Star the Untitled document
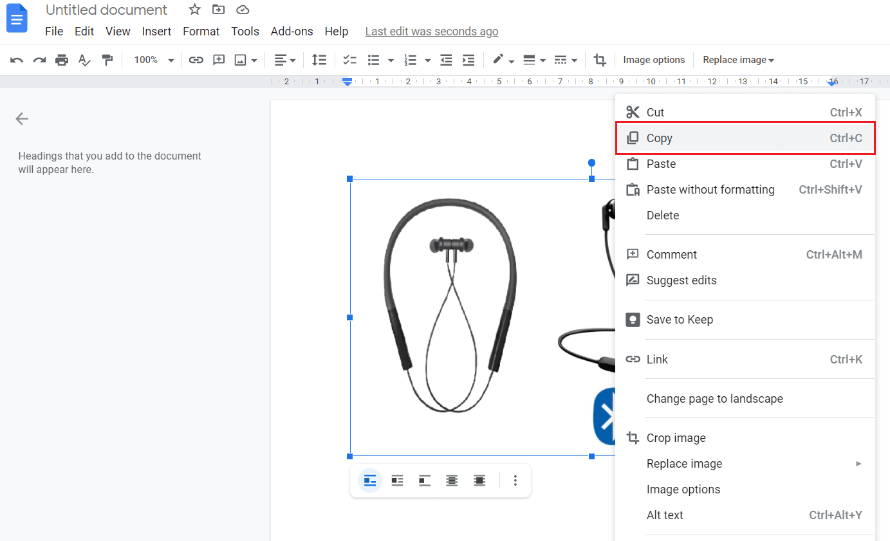The image size is (890, 541). [194, 10]
